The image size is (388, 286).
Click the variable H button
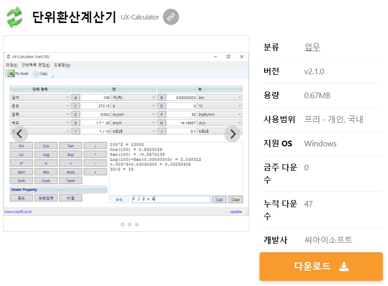[162, 123]
